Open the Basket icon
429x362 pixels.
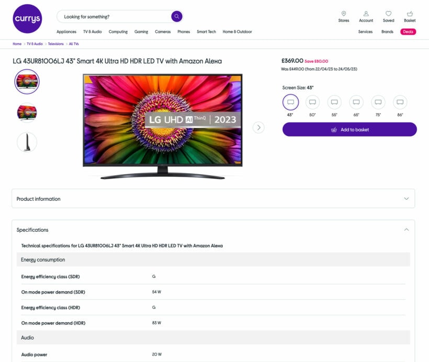410,14
